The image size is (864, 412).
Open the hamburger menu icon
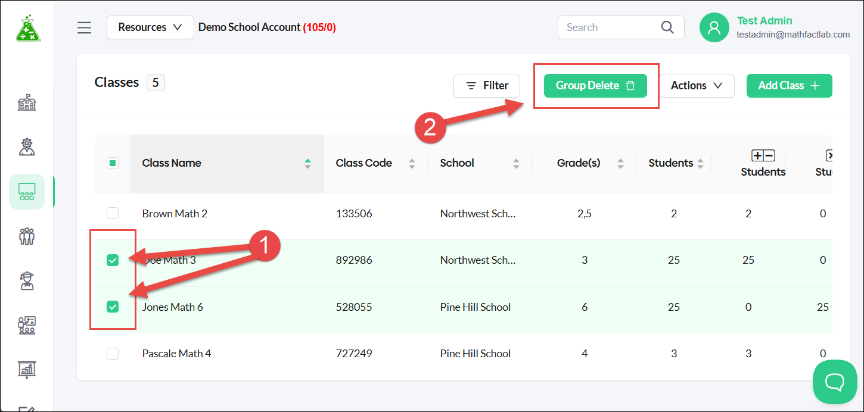(x=85, y=27)
